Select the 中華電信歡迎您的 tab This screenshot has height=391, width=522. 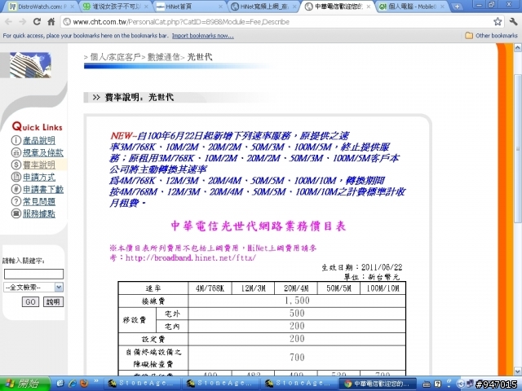pos(338,7)
